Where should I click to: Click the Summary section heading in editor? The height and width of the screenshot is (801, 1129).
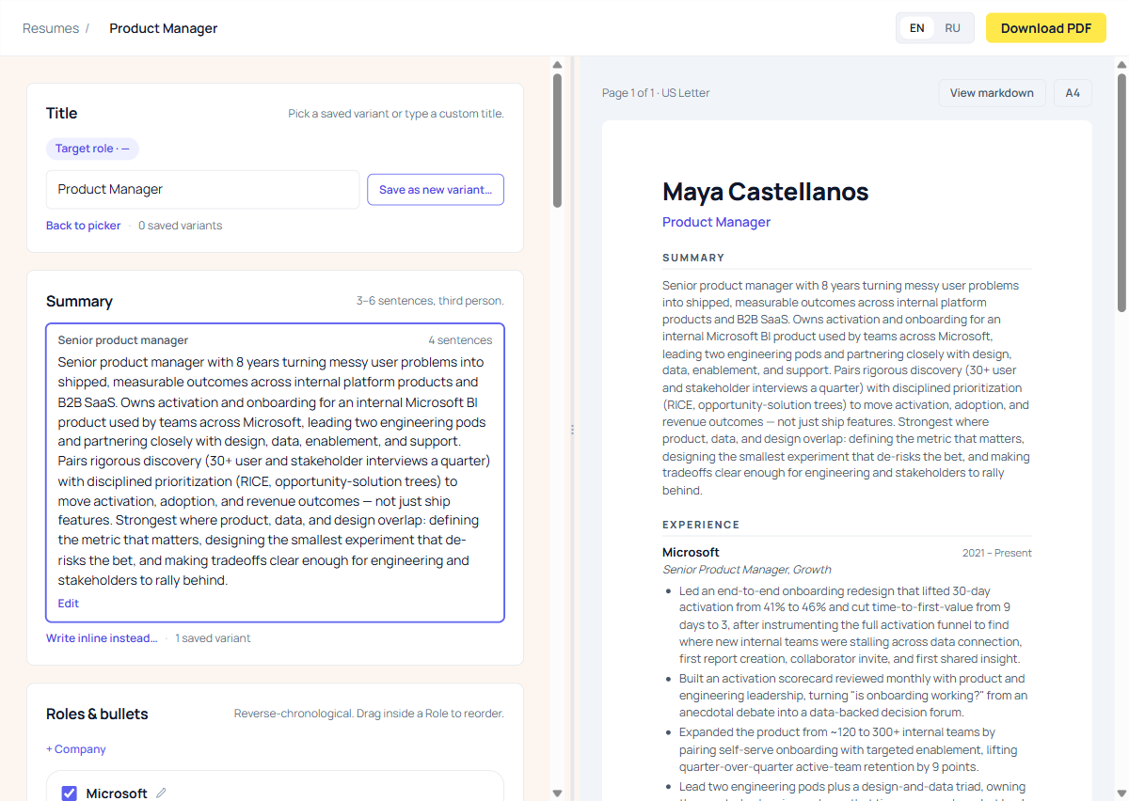tap(79, 302)
